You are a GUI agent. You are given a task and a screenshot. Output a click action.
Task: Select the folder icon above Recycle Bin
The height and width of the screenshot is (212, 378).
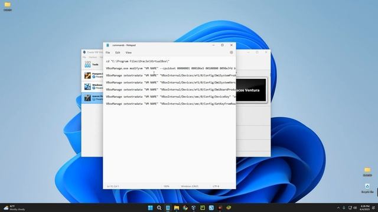(367, 172)
